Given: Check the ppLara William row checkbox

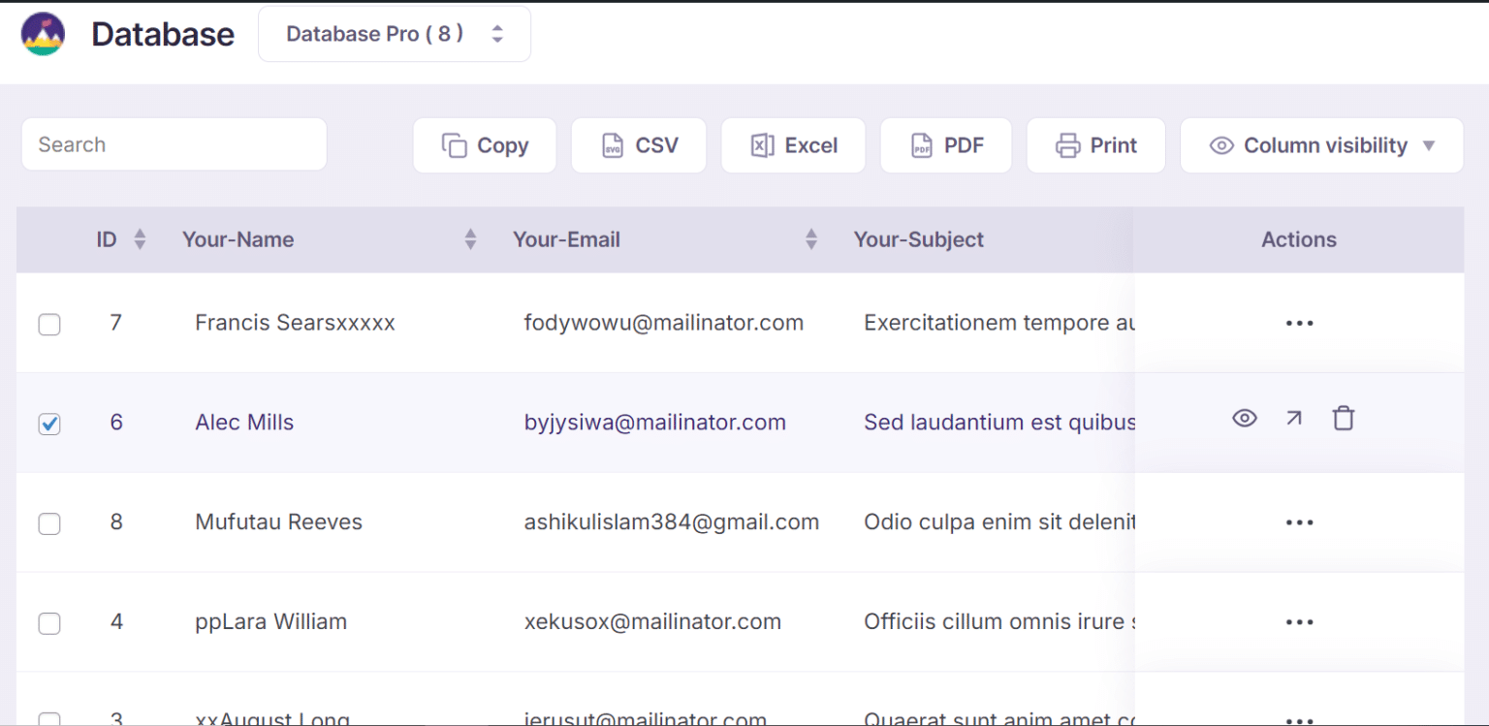Looking at the screenshot, I should pyautogui.click(x=49, y=623).
